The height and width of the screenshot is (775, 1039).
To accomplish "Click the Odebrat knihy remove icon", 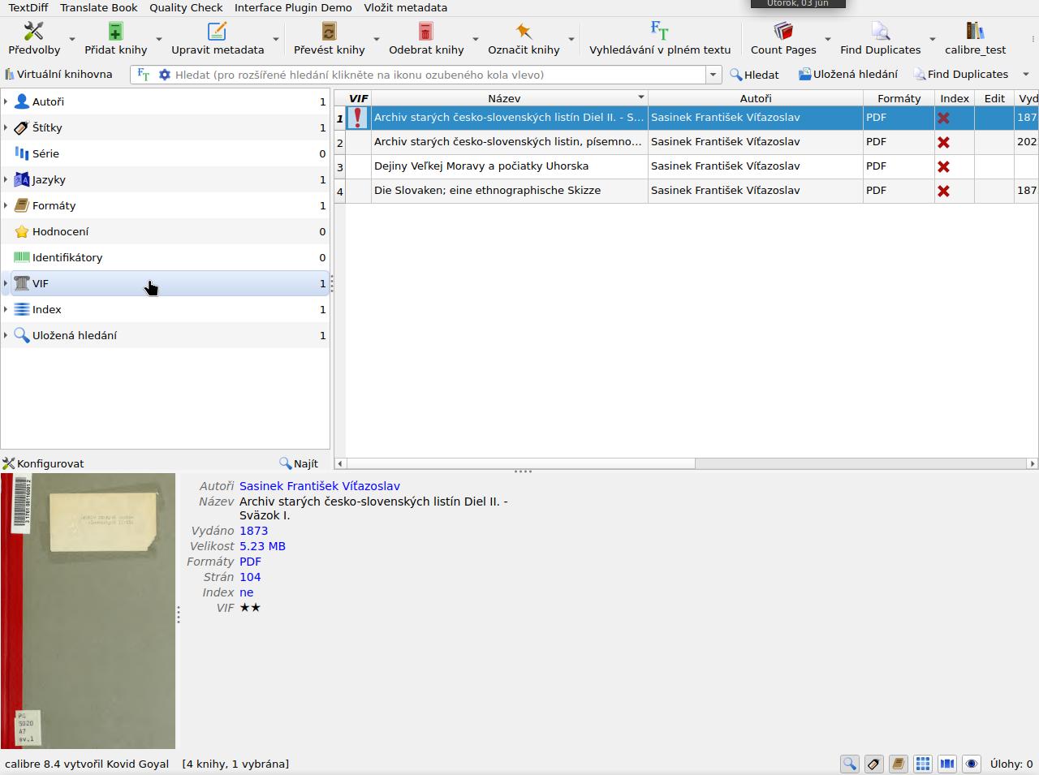I will point(426,32).
